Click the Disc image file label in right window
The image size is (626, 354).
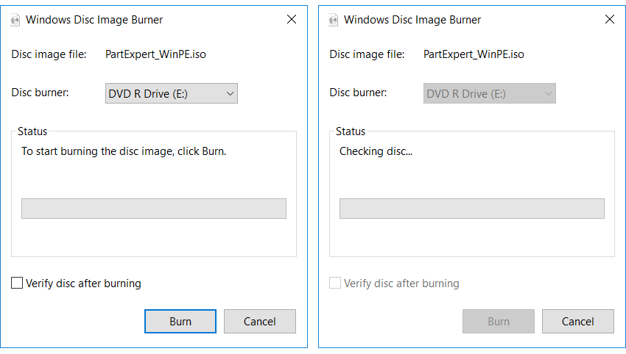[x=367, y=54]
